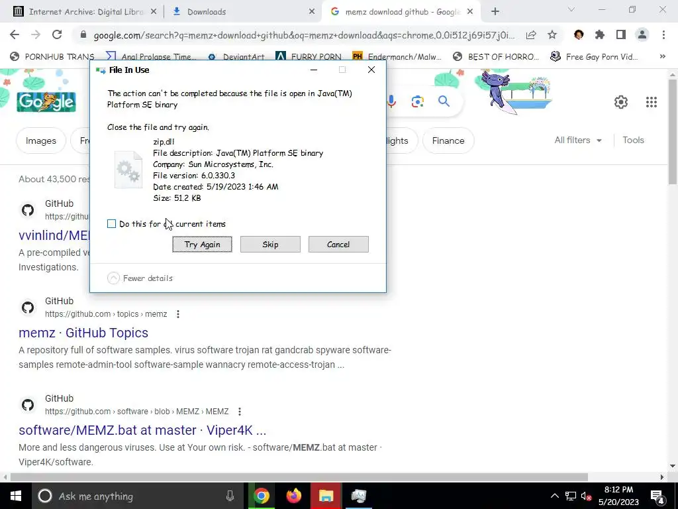Check 'Do this for all current items'
This screenshot has height=509, width=678.
(111, 224)
